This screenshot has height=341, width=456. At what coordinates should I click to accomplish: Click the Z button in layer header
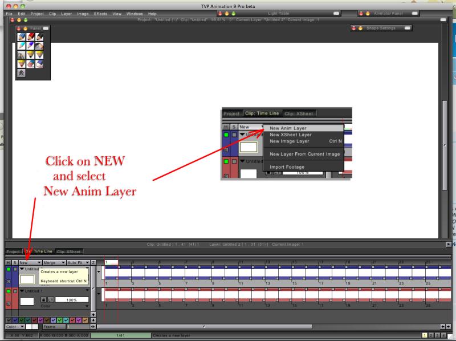click(x=93, y=262)
